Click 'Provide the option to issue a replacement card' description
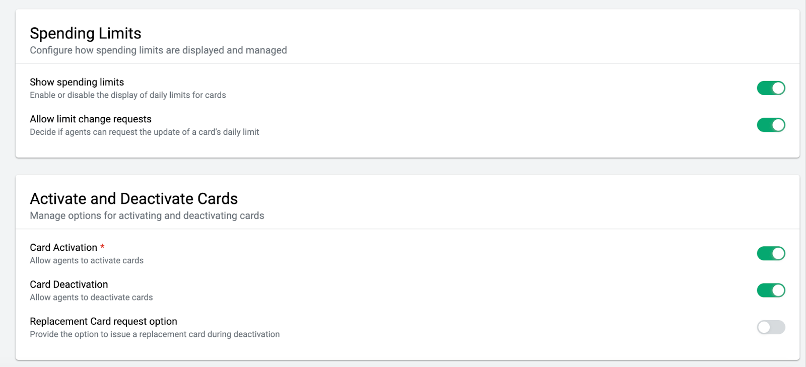 (155, 334)
